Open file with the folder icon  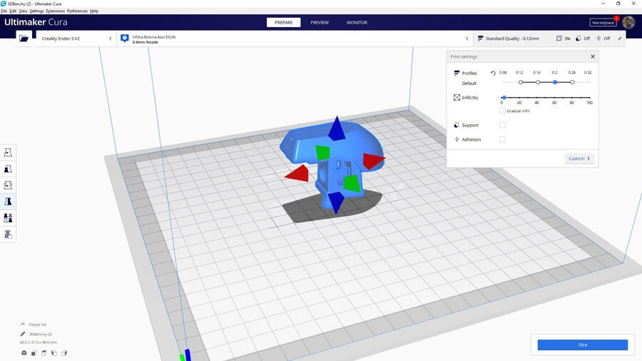(x=24, y=39)
